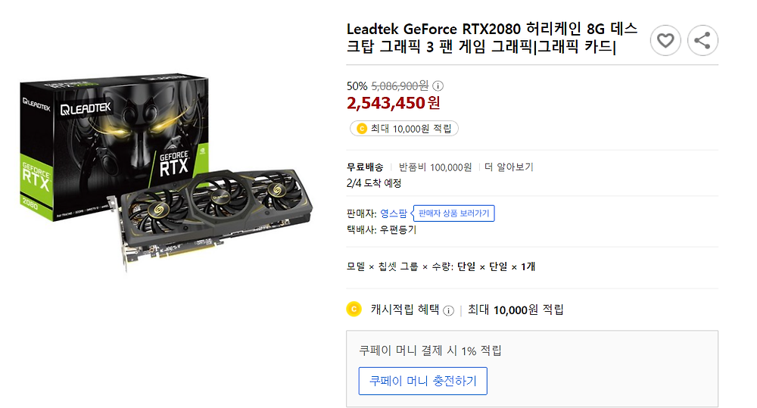The image size is (757, 408).
Task: Click coin icon in 최대 10,000원 적립 badge
Action: (361, 129)
